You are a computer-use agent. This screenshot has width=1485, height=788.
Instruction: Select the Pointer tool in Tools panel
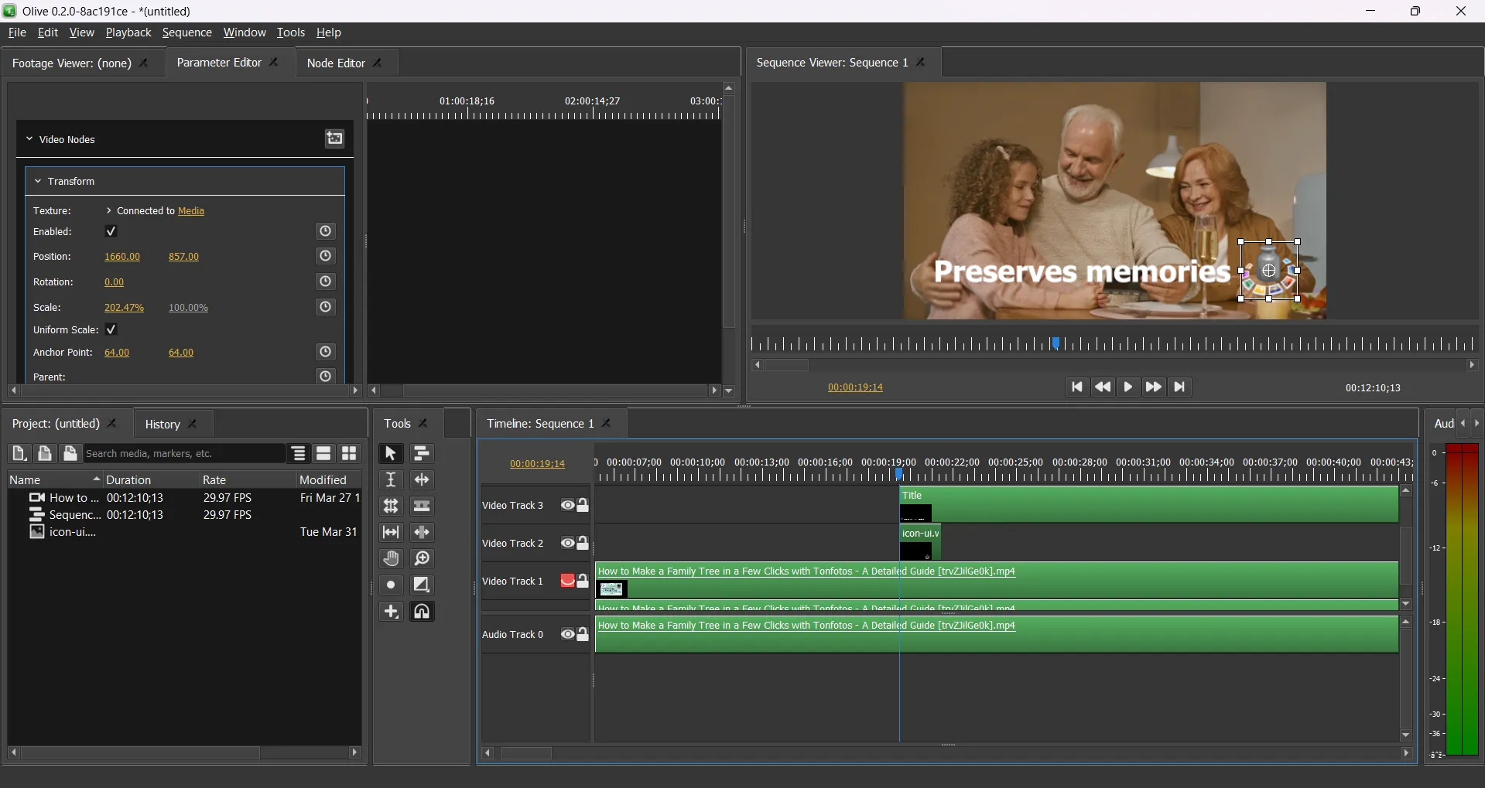click(x=391, y=454)
